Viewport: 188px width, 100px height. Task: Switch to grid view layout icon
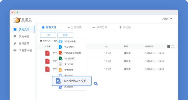(173, 46)
